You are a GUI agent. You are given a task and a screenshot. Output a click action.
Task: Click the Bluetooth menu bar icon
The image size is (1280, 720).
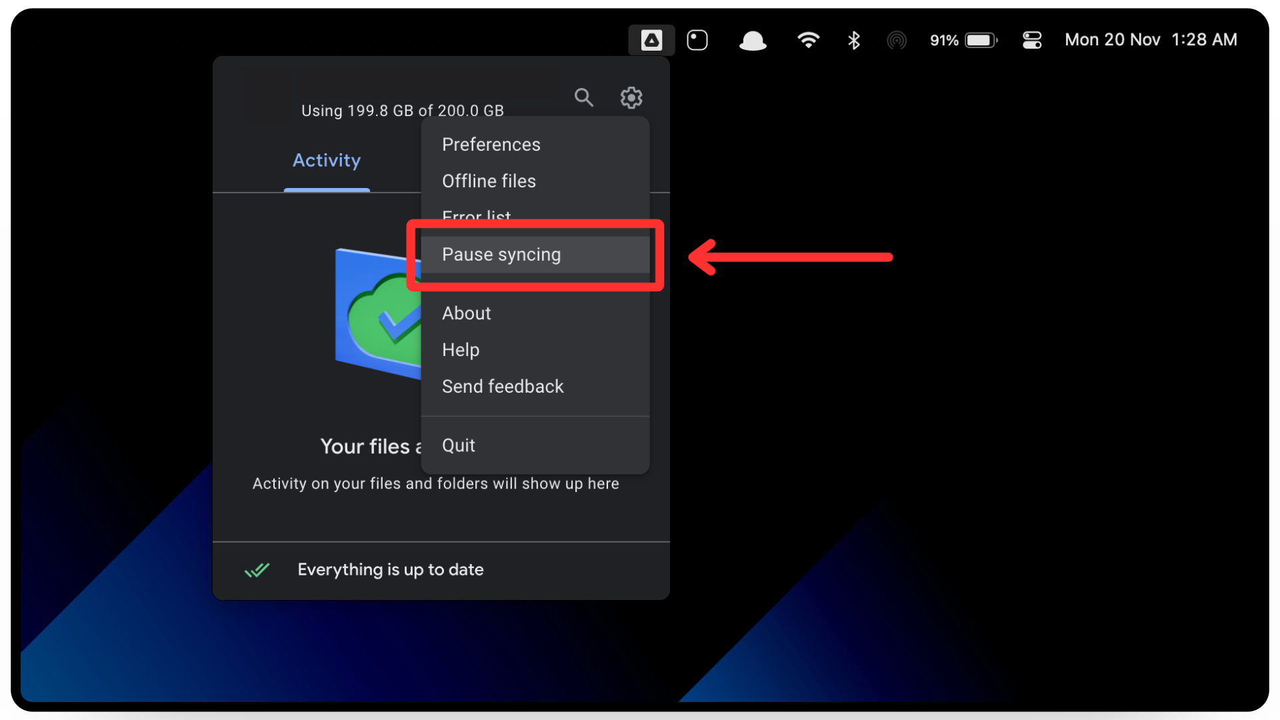853,40
